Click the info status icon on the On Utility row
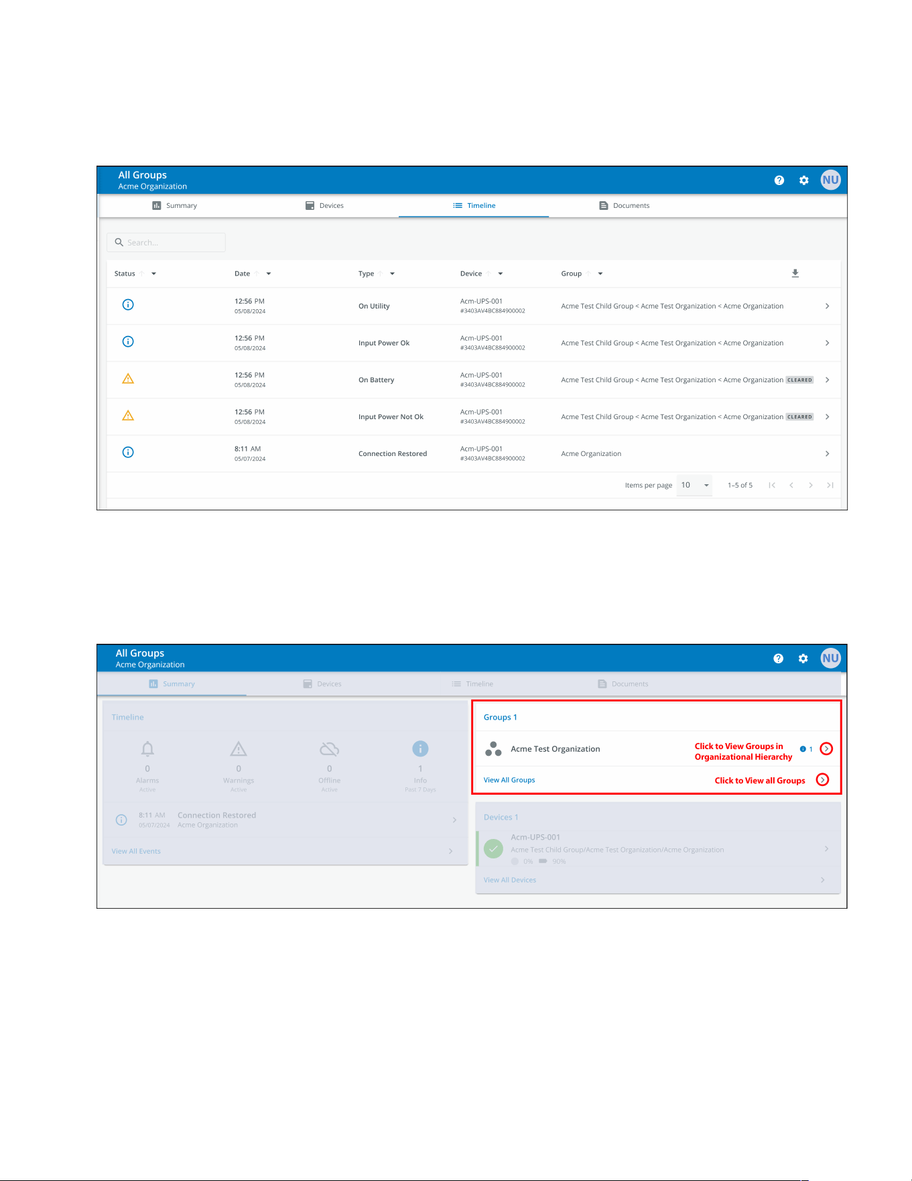The image size is (912, 1181). tap(128, 304)
